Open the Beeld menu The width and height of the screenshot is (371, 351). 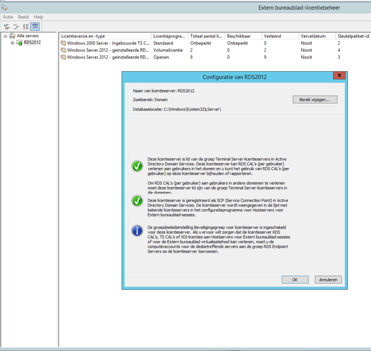tap(23, 17)
